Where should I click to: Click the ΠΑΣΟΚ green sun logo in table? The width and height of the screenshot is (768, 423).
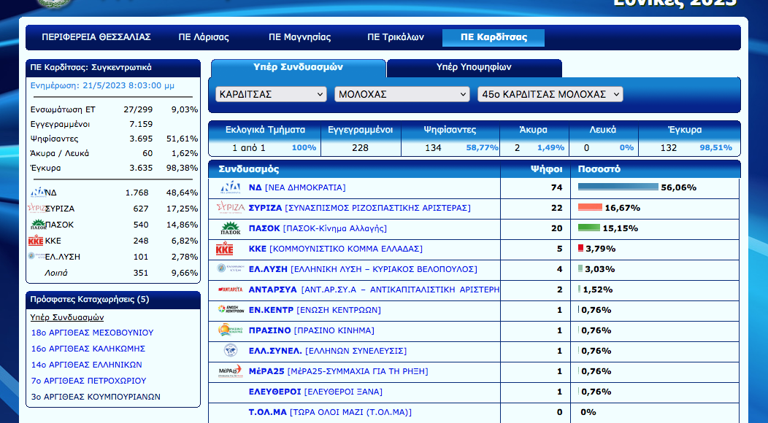click(231, 228)
